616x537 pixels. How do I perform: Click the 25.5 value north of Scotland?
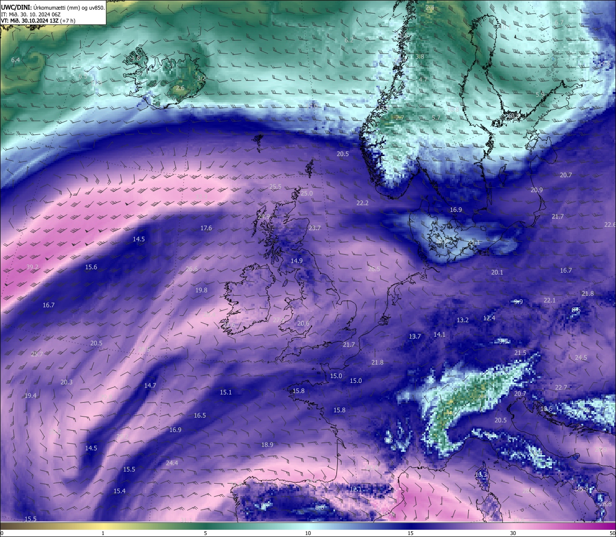point(275,186)
